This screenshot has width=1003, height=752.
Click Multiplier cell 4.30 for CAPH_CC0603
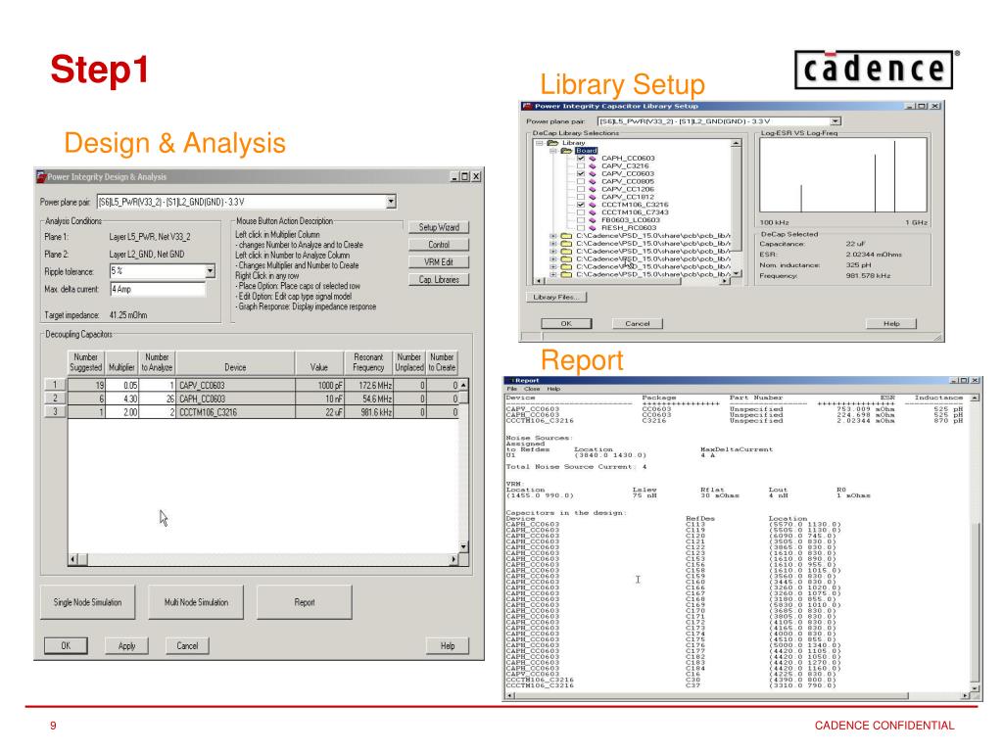point(121,399)
